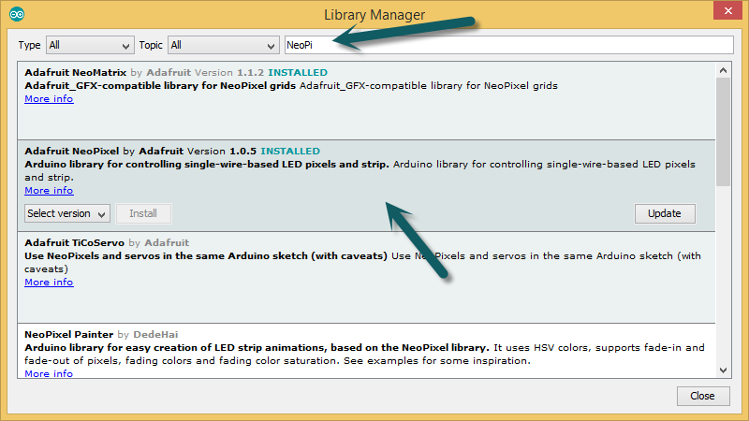The width and height of the screenshot is (749, 421).
Task: Select the Adafruit NeoMatrix library title
Action: click(76, 73)
